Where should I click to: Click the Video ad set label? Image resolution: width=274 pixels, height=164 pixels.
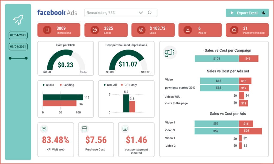click(x=169, y=79)
